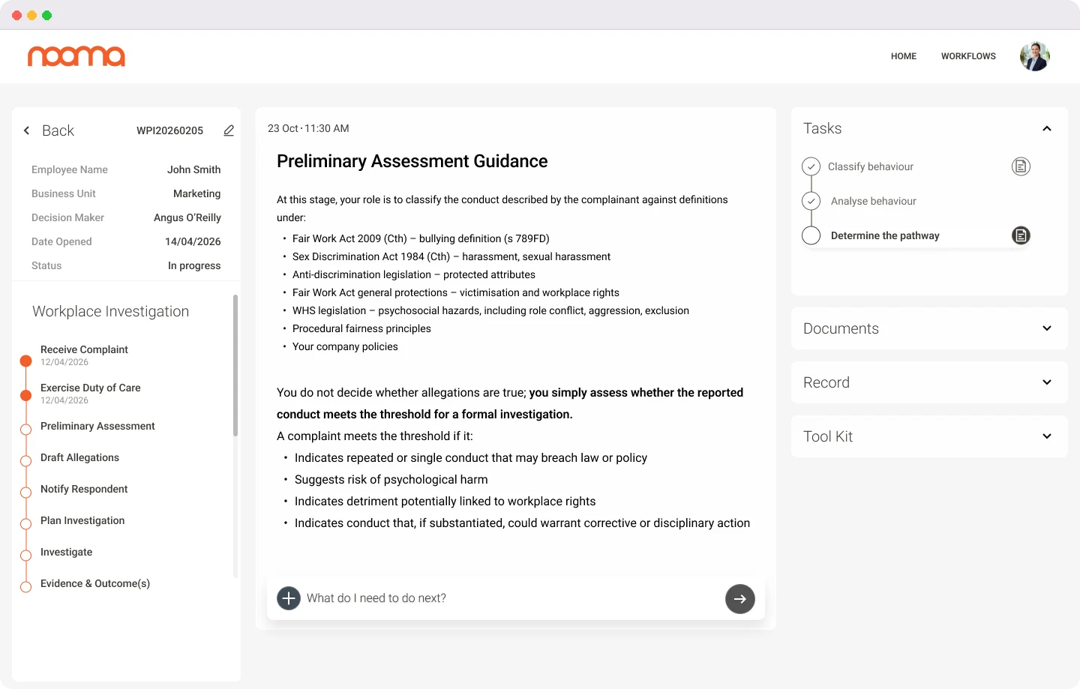Click the Workplace Investigation heading
Screen dimensions: 1080x689
click(111, 311)
